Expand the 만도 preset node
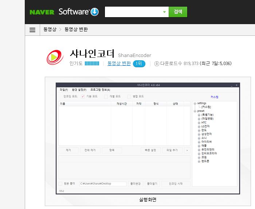This screenshot has width=255, height=209. pos(199,130)
